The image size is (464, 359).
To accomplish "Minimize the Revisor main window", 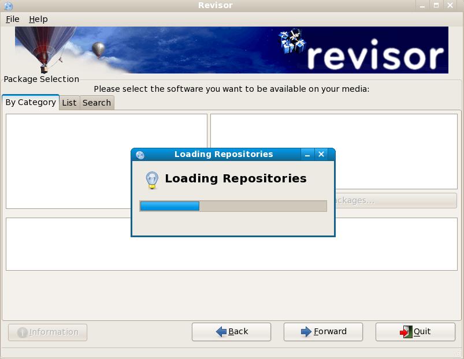I will 422,5.
